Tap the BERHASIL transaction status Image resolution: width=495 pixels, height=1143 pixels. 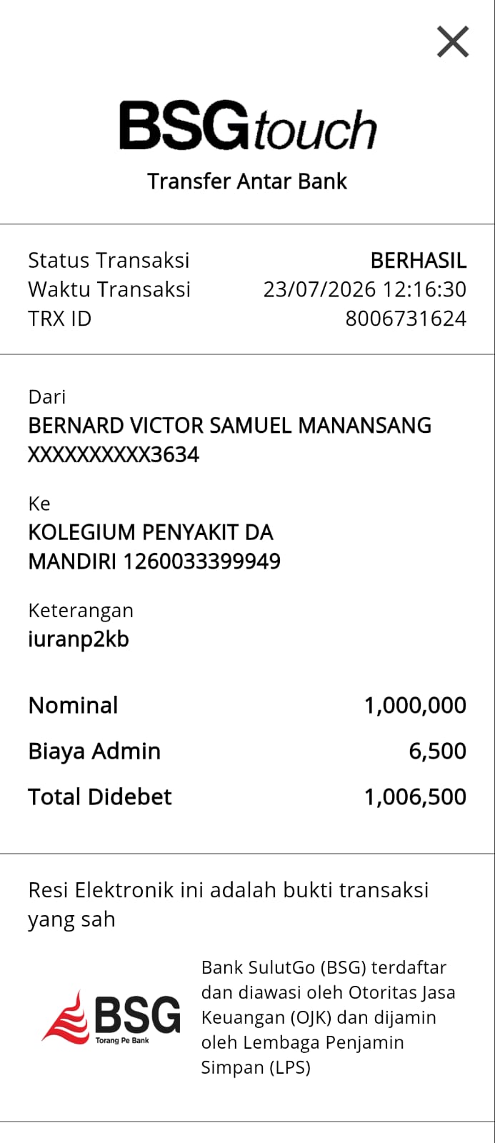click(418, 260)
